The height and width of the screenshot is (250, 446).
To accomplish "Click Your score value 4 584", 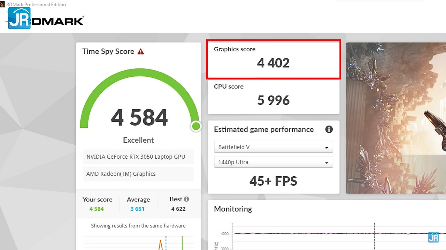I will 97,209.
